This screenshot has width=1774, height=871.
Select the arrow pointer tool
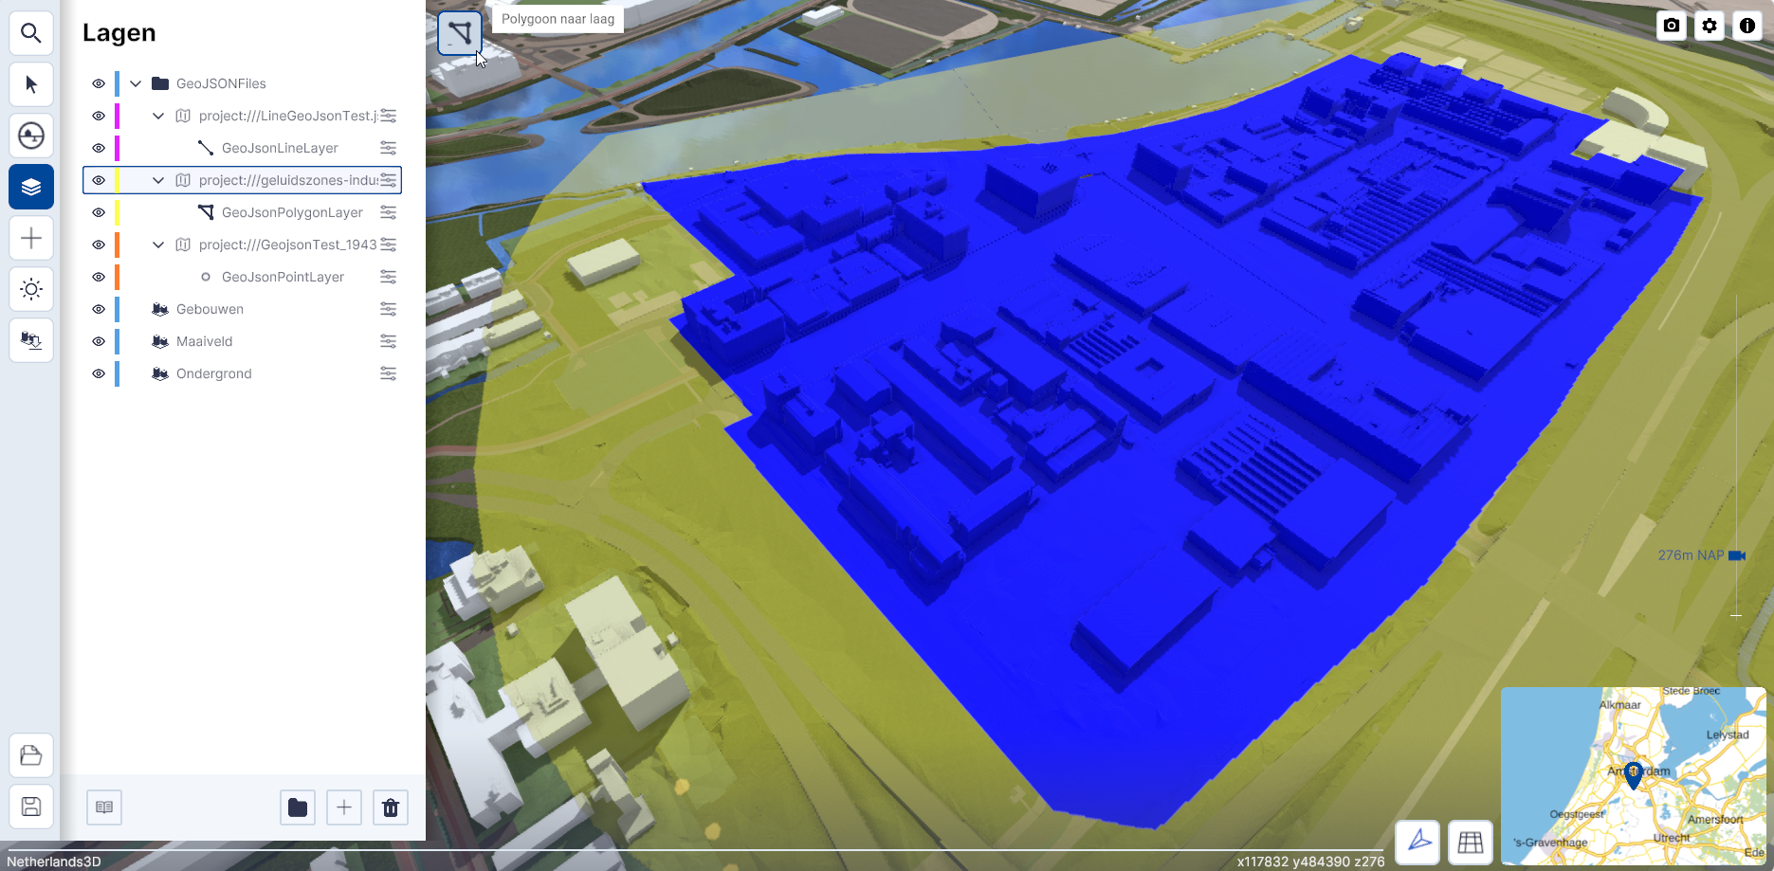[31, 84]
